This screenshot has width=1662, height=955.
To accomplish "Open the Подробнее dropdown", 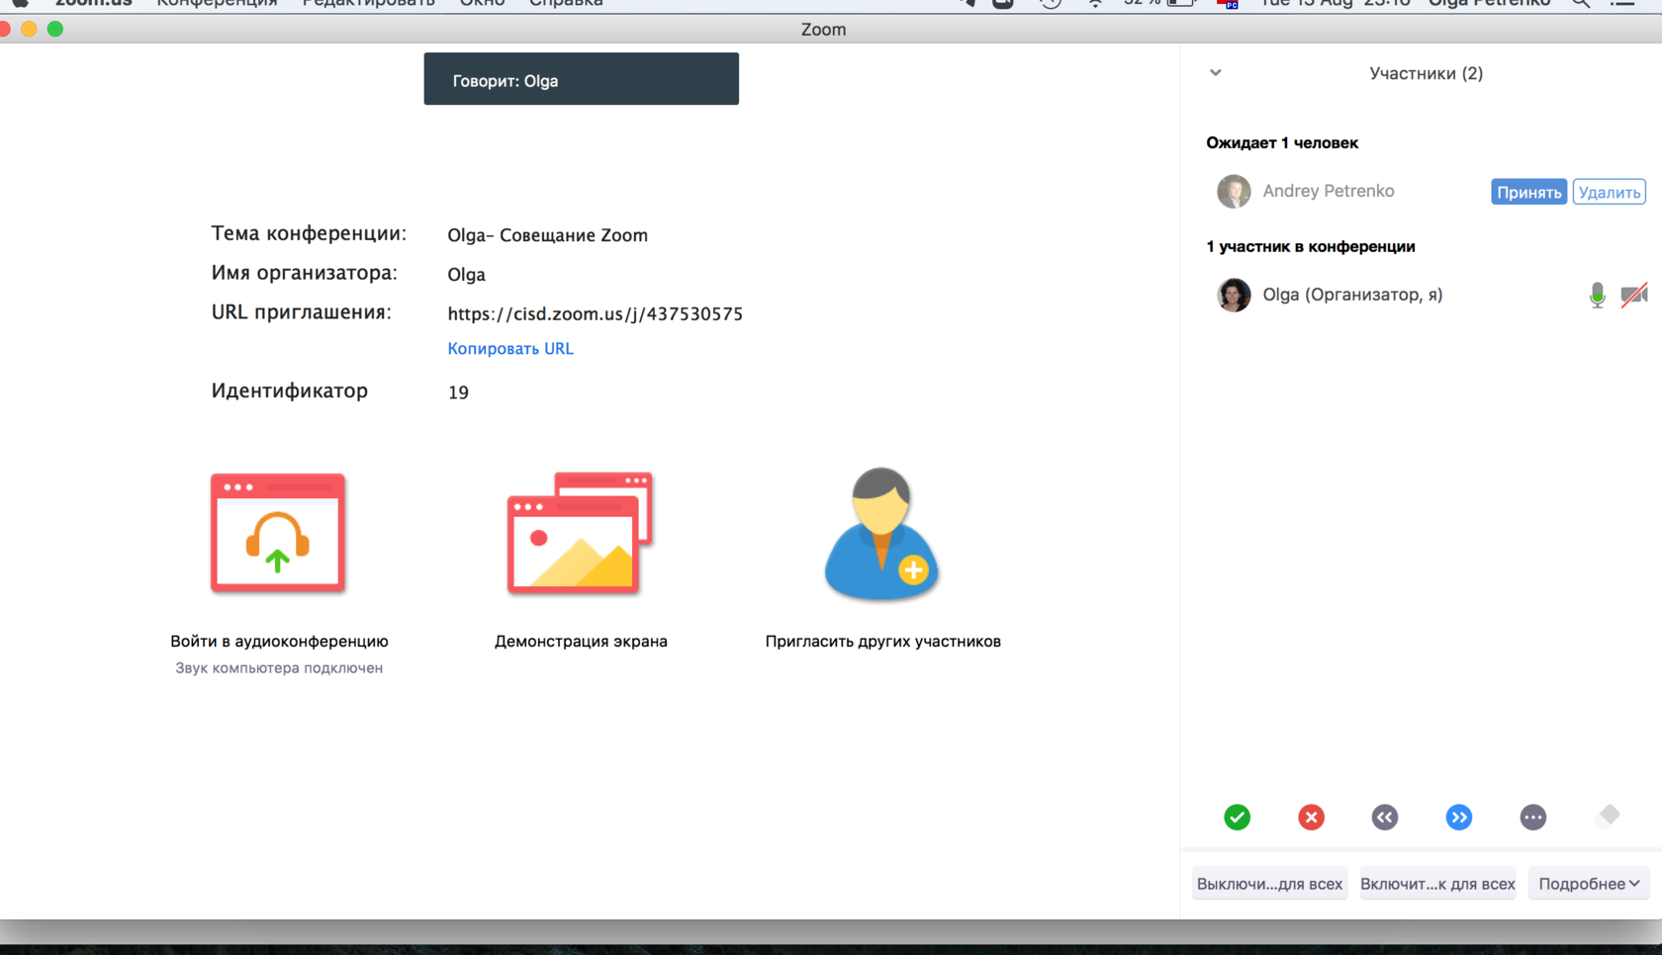I will [1589, 884].
